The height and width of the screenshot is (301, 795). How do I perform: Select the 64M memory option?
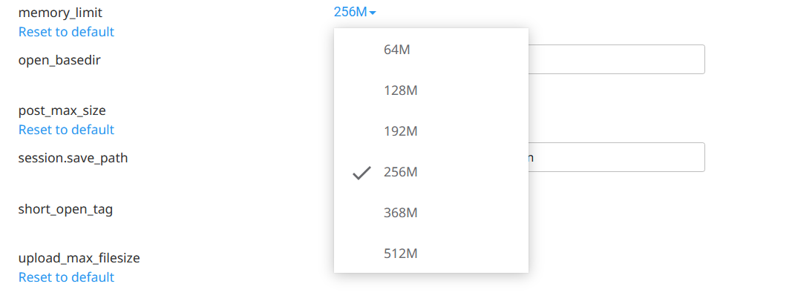[397, 50]
